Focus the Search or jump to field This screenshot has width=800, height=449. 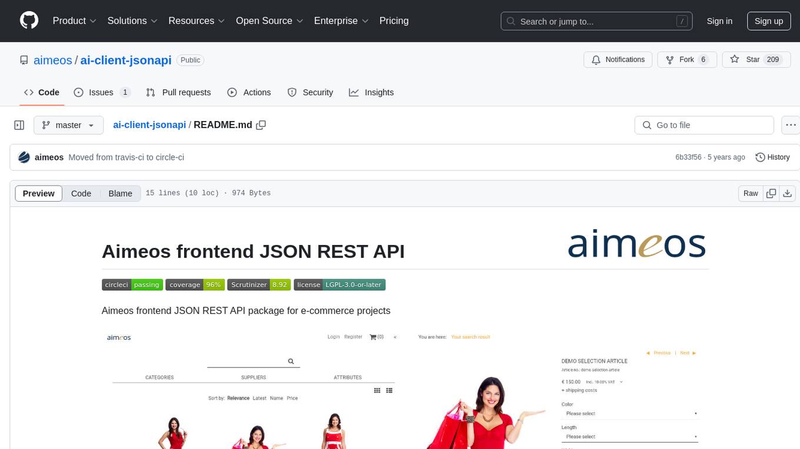595,21
